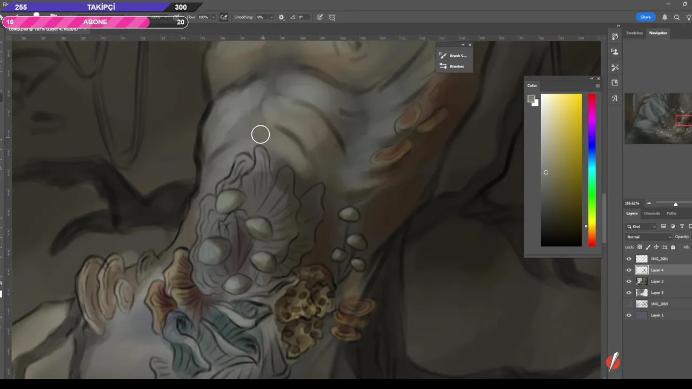The width and height of the screenshot is (692, 389).
Task: Click the Brushes label button
Action: click(457, 66)
